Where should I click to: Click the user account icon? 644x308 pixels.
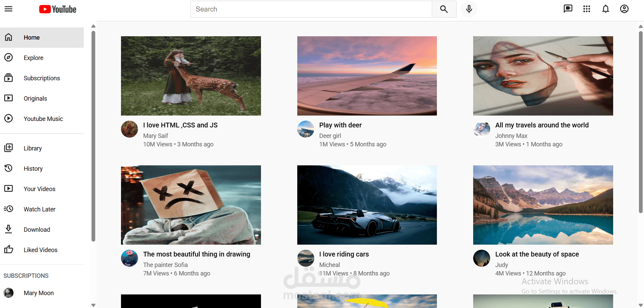[x=624, y=9]
